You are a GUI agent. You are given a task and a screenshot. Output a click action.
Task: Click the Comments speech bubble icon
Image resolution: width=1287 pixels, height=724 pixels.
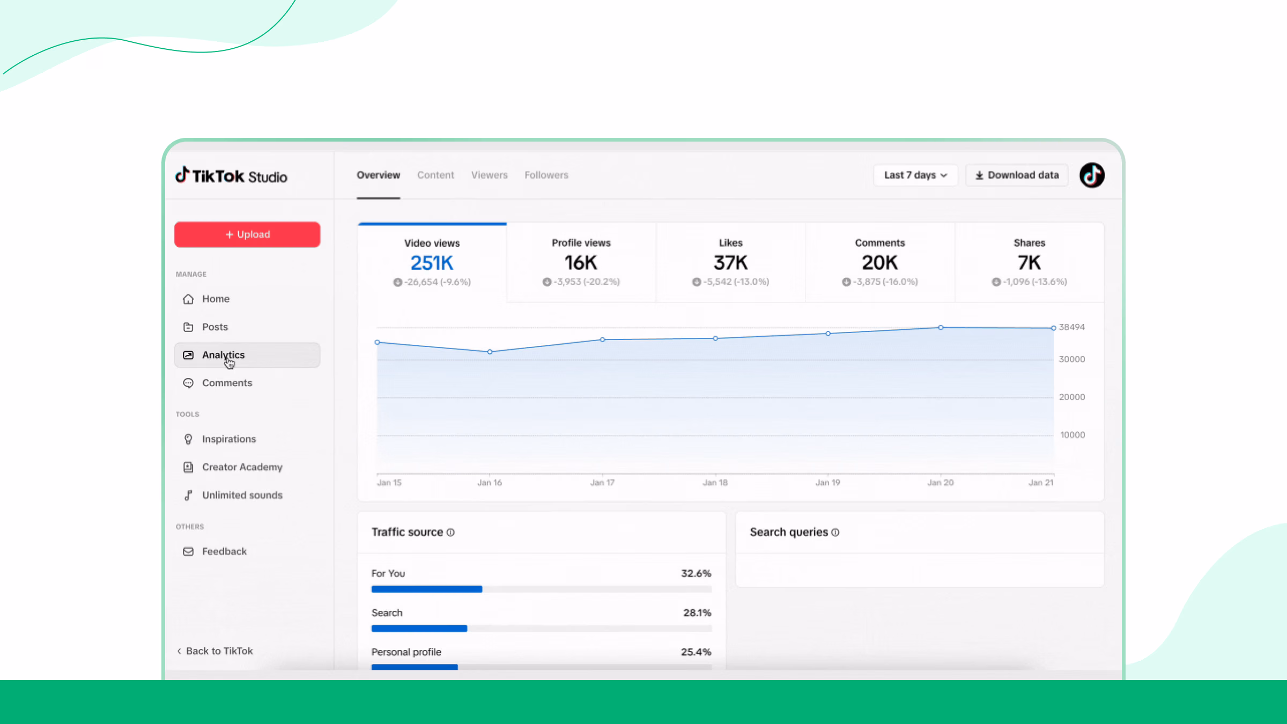(188, 383)
